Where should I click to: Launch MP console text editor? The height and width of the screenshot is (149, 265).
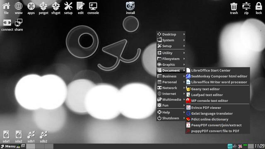(x=217, y=101)
